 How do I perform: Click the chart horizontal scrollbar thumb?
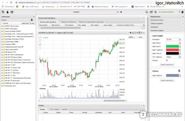114,101
